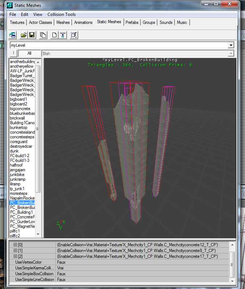
Task: Click the toolbar icon right of blank page
Action: [x=63, y=35]
